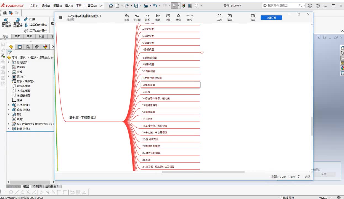
Task: Switch to the 草图 ribbon tab
Action: coord(17,36)
